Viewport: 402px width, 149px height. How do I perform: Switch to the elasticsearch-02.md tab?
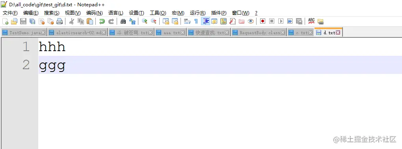point(78,33)
